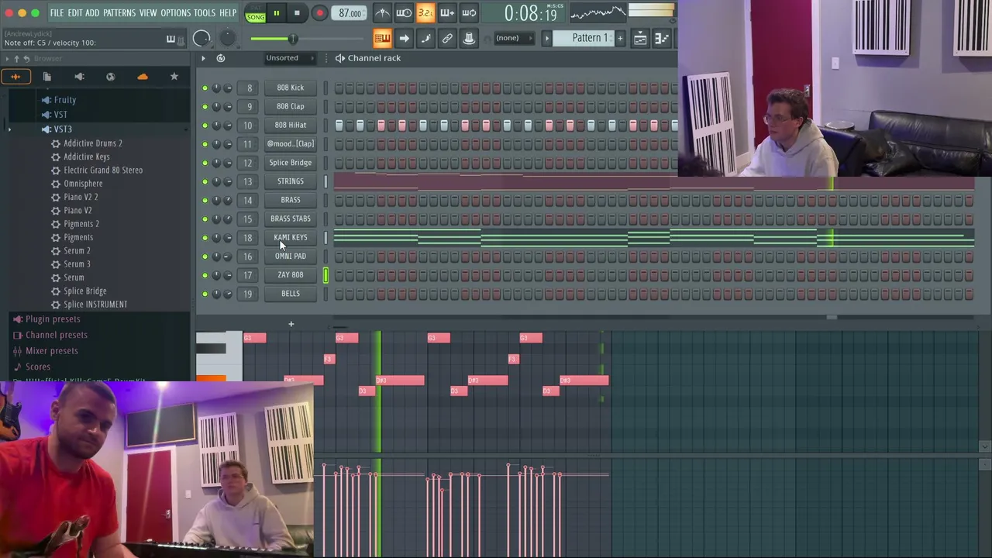Screen dimensions: 992x558
Task: Mute the KAMI KEYS channel
Action: (x=205, y=238)
